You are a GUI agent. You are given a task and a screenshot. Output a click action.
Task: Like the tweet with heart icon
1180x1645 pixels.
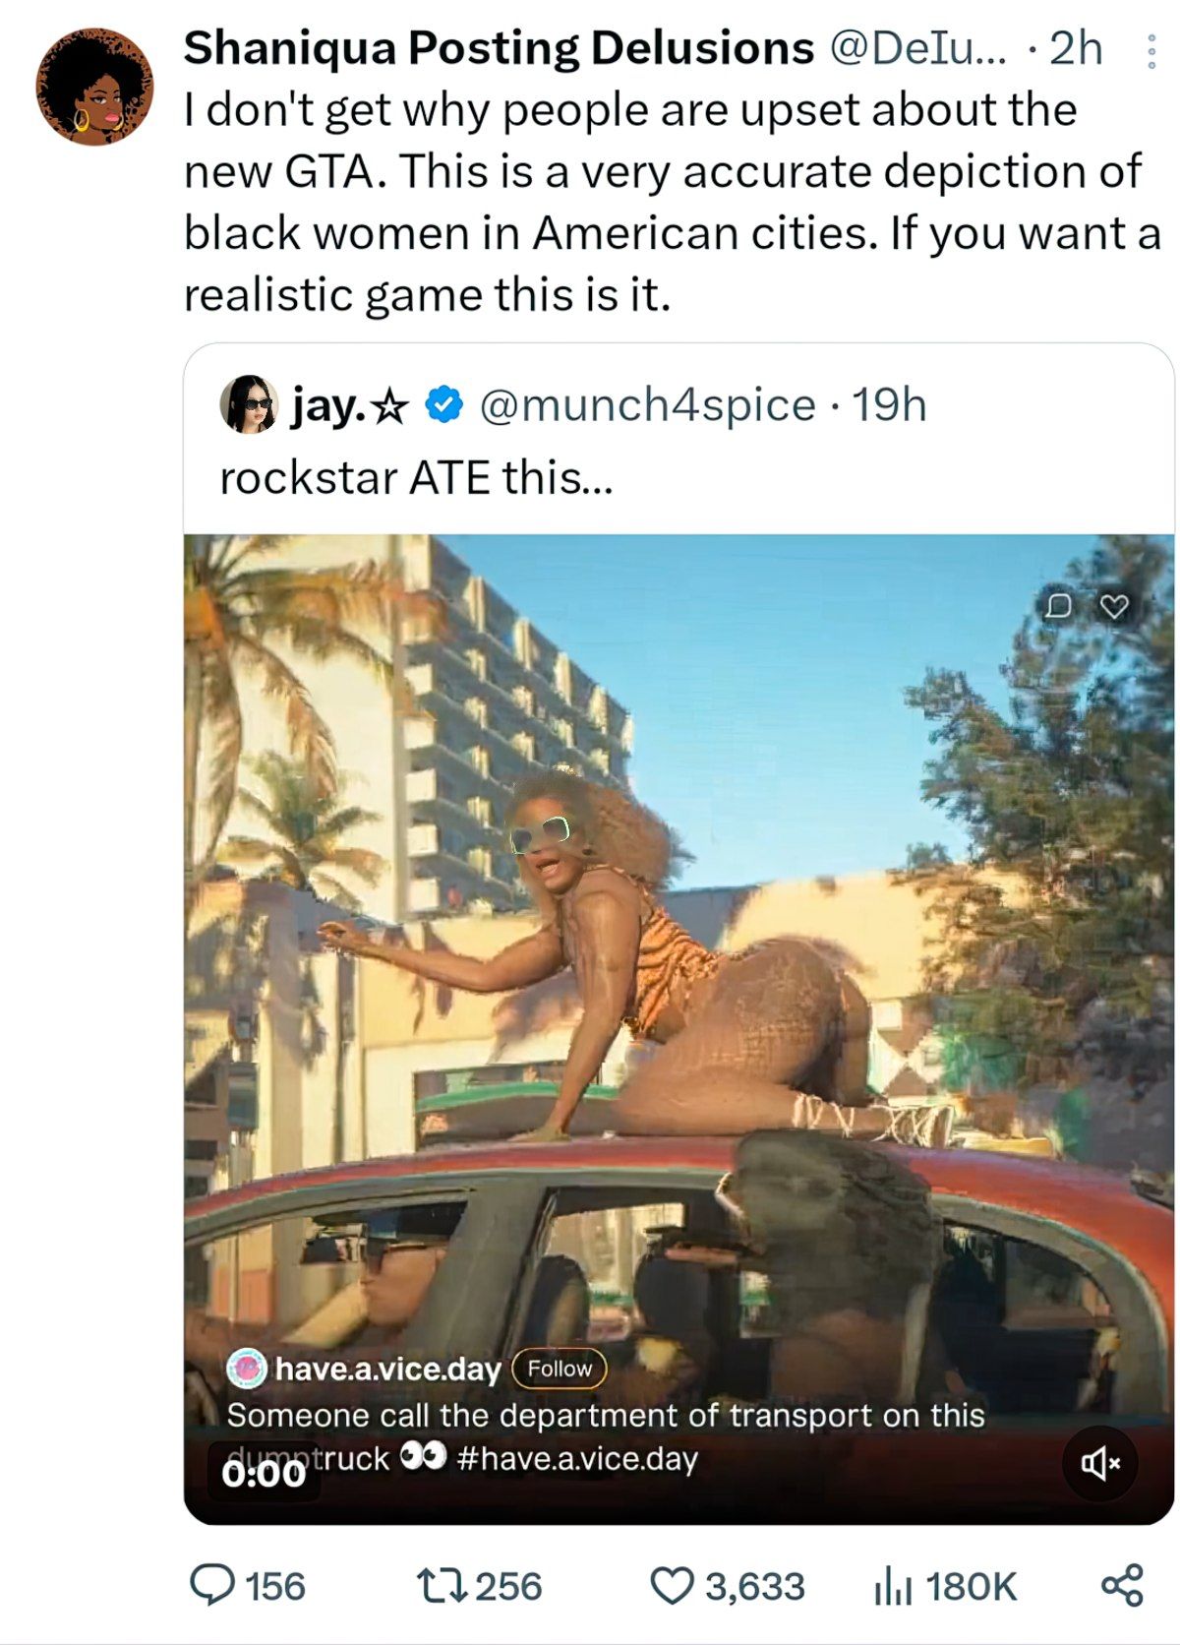click(673, 1586)
